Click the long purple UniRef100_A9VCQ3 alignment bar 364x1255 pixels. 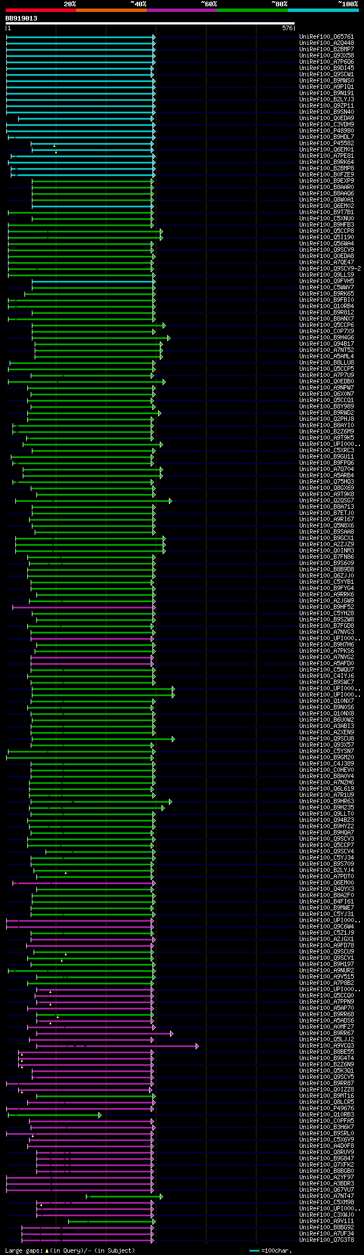(117, 1046)
